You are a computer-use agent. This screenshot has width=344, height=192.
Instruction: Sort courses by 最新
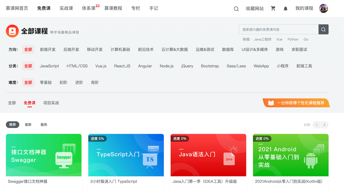pyautogui.click(x=28, y=125)
